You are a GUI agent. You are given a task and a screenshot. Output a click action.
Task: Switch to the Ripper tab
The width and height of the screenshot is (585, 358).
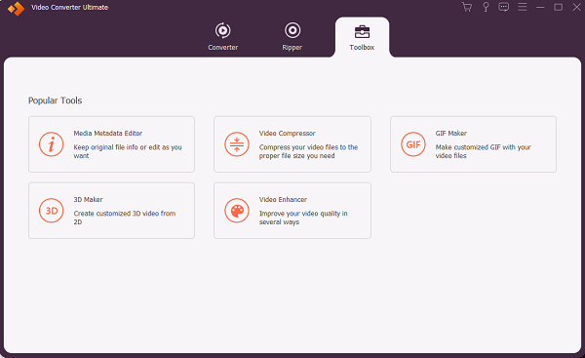[292, 37]
